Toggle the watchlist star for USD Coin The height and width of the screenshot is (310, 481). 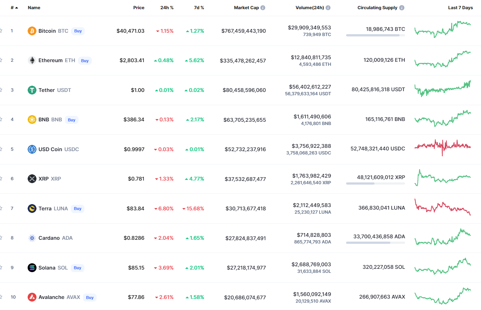point(1,149)
